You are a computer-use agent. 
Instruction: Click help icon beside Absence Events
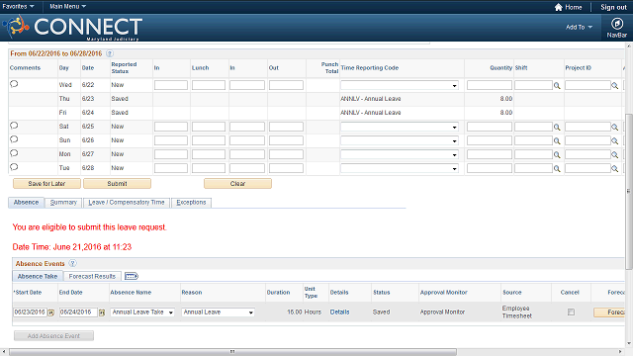[72, 264]
